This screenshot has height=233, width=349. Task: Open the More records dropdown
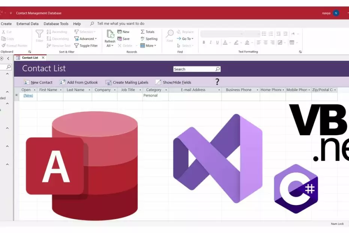pyautogui.click(x=148, y=45)
